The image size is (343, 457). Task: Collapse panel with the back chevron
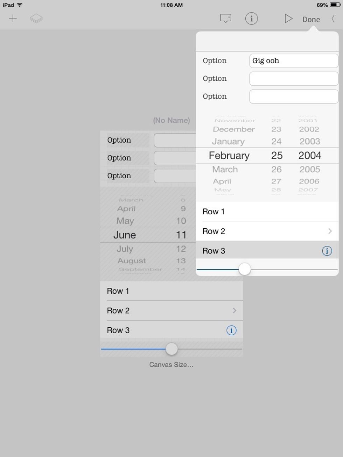click(333, 19)
